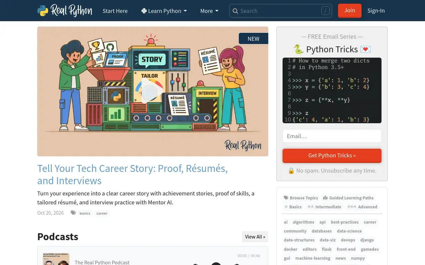Open the Start Here nav item
Viewport: 425px width, 265px height.
[x=115, y=11]
